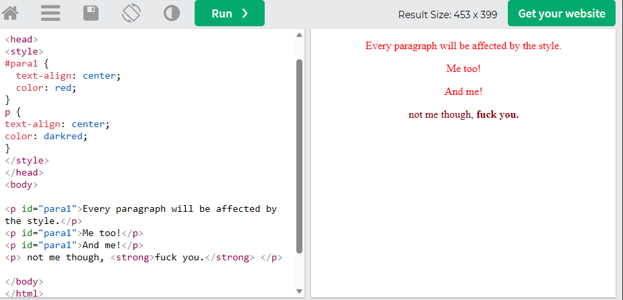
Task: Click the opening <head> tag line
Action: (21, 39)
